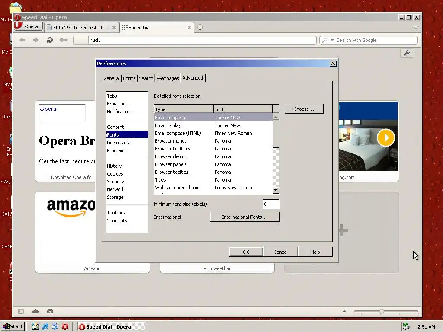Confirm preferences with OK
Viewport: 443px width, 332px height.
pyautogui.click(x=246, y=252)
